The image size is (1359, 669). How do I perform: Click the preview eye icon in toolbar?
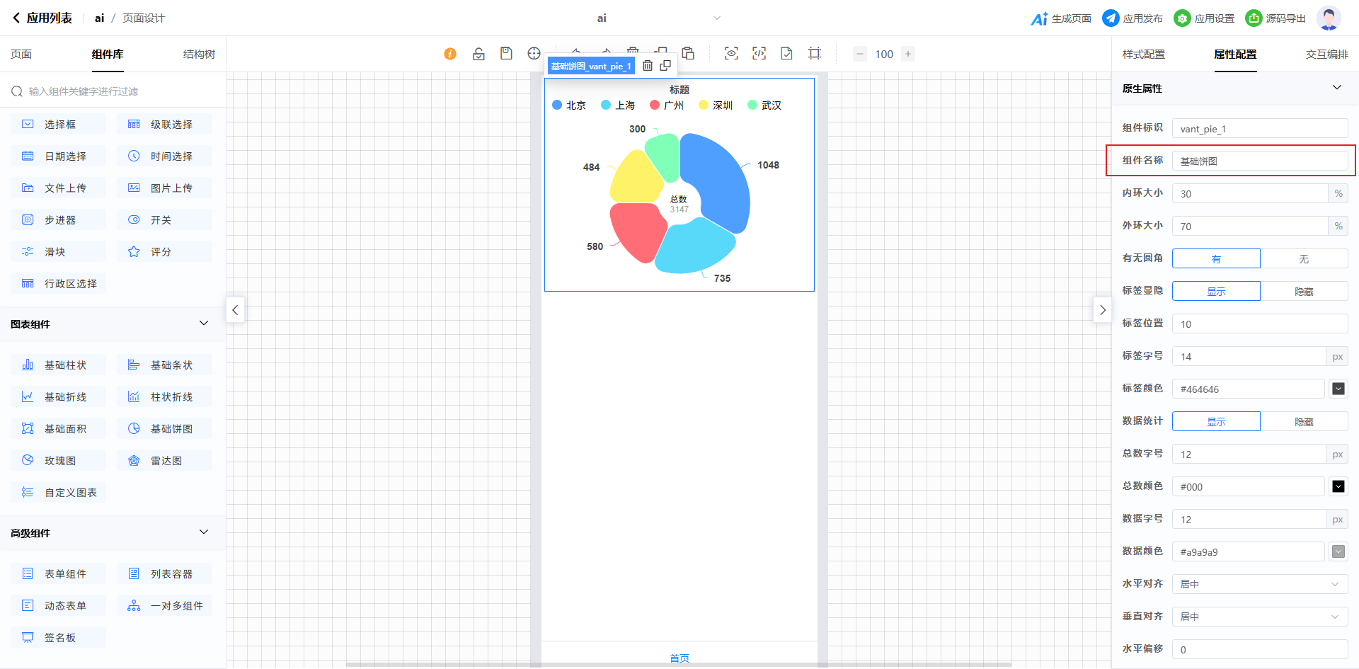click(x=731, y=54)
